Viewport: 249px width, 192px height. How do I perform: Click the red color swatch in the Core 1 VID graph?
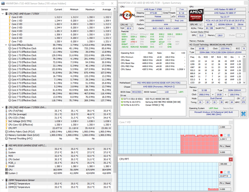221,135
